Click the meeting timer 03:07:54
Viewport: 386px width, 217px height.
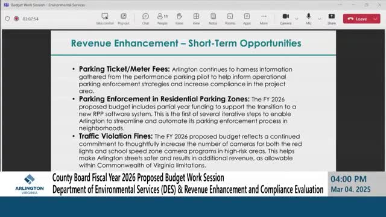pos(31,19)
